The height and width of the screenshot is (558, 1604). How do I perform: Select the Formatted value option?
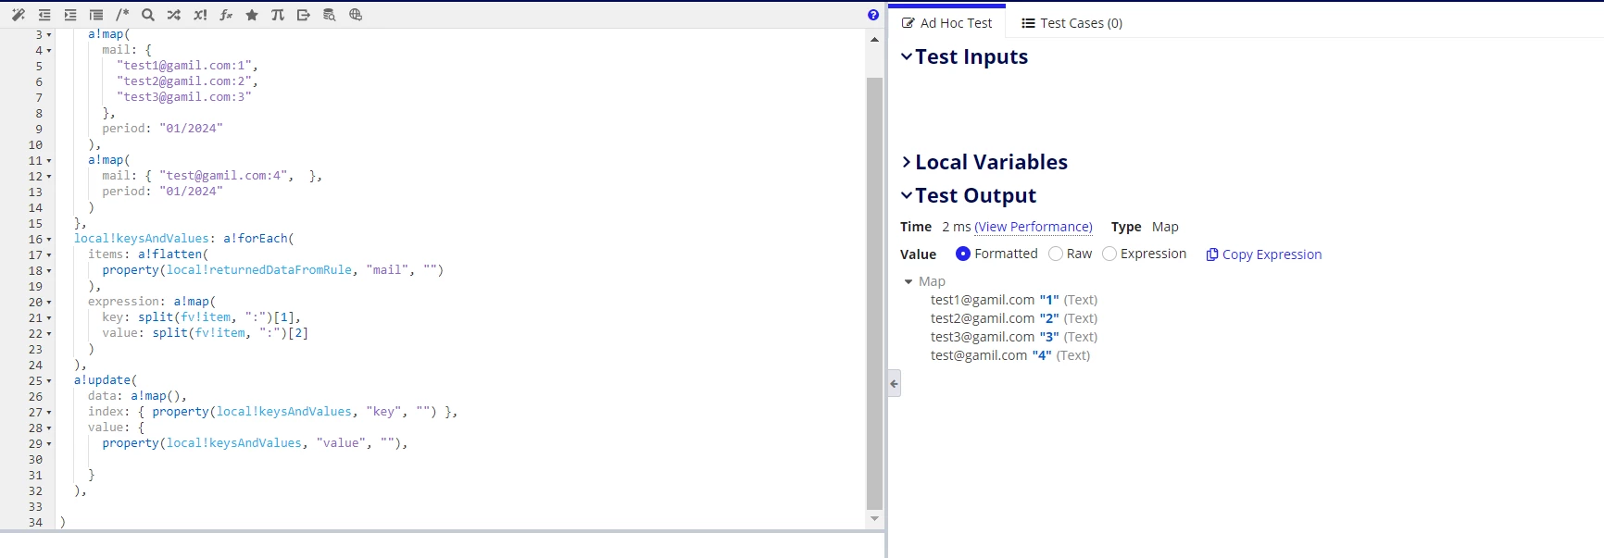[963, 254]
